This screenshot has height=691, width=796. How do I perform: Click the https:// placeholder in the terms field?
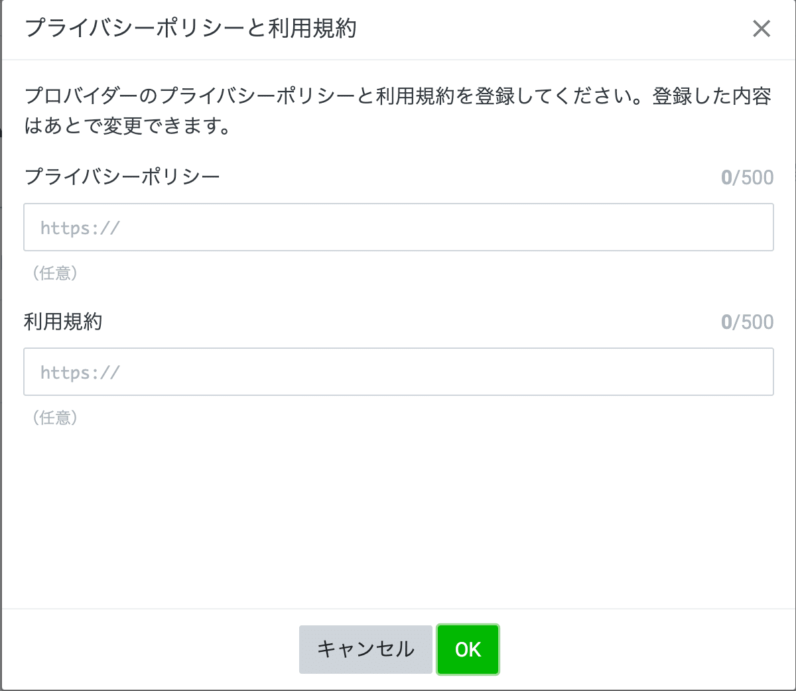point(80,371)
